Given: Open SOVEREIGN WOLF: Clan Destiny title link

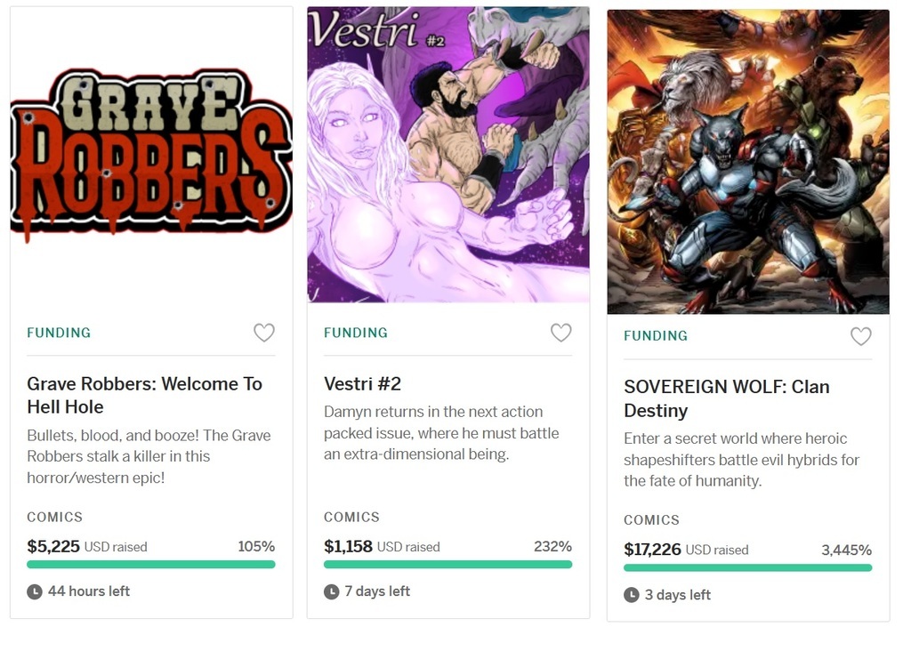Looking at the screenshot, I should (x=726, y=398).
